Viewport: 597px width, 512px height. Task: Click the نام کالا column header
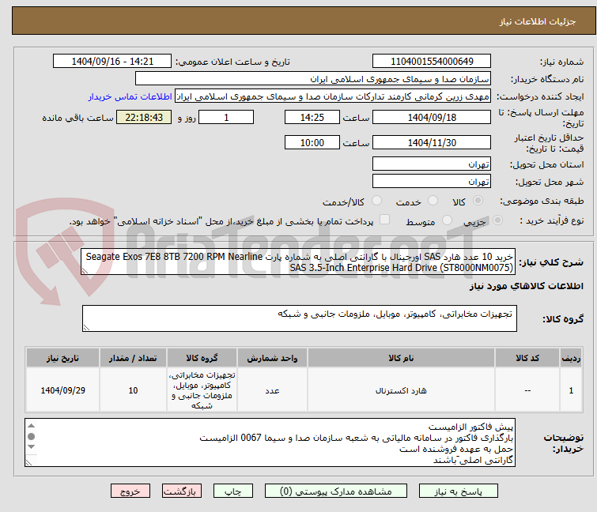401,358
